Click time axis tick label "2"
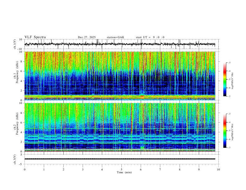This screenshot has height=190, width=246. pyautogui.click(x=63, y=170)
